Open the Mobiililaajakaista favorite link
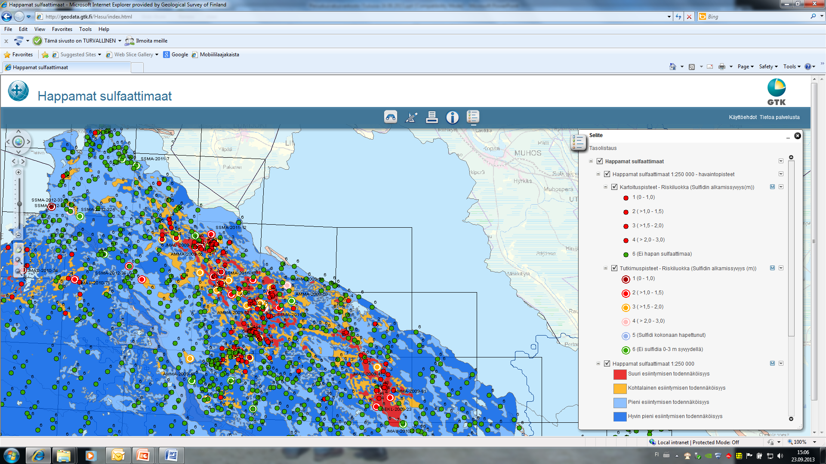 [216, 55]
